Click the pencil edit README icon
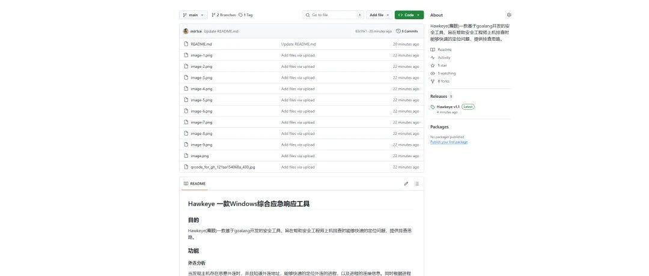 406,184
